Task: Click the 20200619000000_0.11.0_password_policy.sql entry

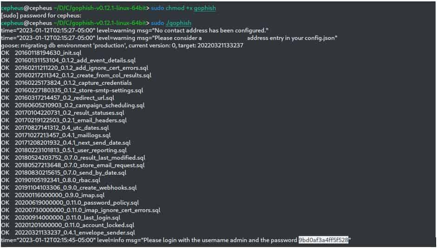Action: click(x=70, y=203)
